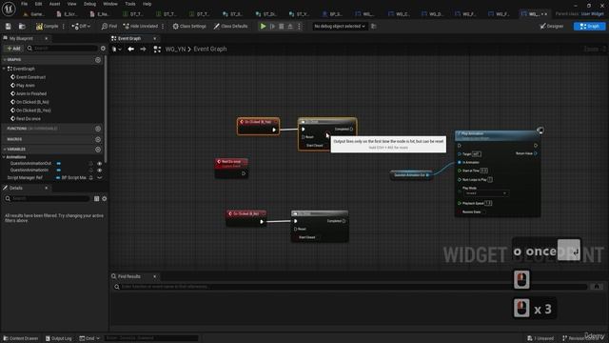Screen dimensions: 609x343
Task: Open the Edit menu
Action: (x=38, y=4)
